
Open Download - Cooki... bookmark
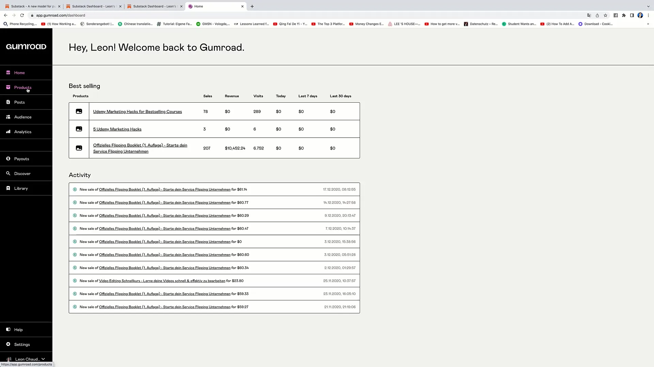click(595, 24)
